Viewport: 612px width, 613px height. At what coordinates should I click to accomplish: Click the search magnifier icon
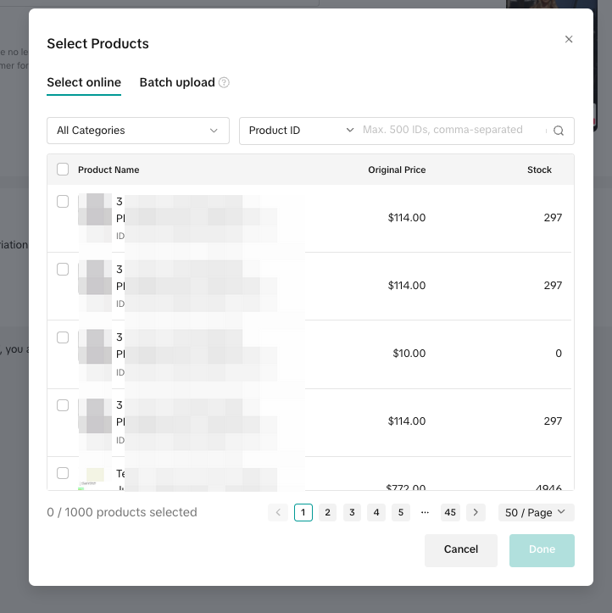click(x=559, y=131)
